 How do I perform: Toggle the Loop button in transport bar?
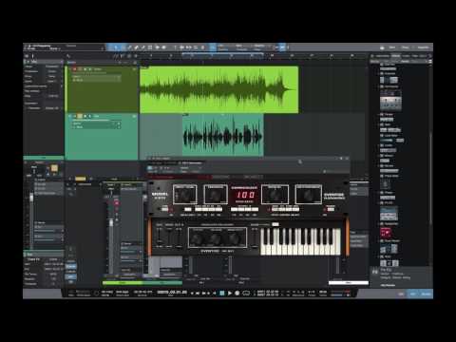tap(246, 294)
